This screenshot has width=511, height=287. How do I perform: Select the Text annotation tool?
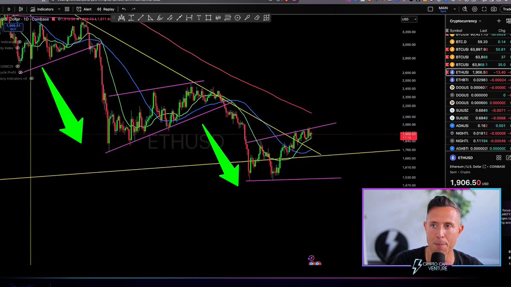pyautogui.click(x=198, y=18)
